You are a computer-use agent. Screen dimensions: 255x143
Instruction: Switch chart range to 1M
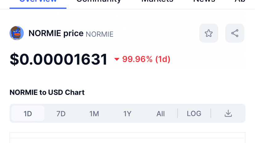pos(94,113)
